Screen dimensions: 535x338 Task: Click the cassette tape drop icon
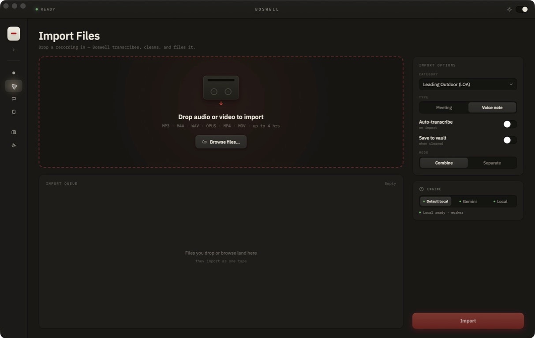click(221, 87)
